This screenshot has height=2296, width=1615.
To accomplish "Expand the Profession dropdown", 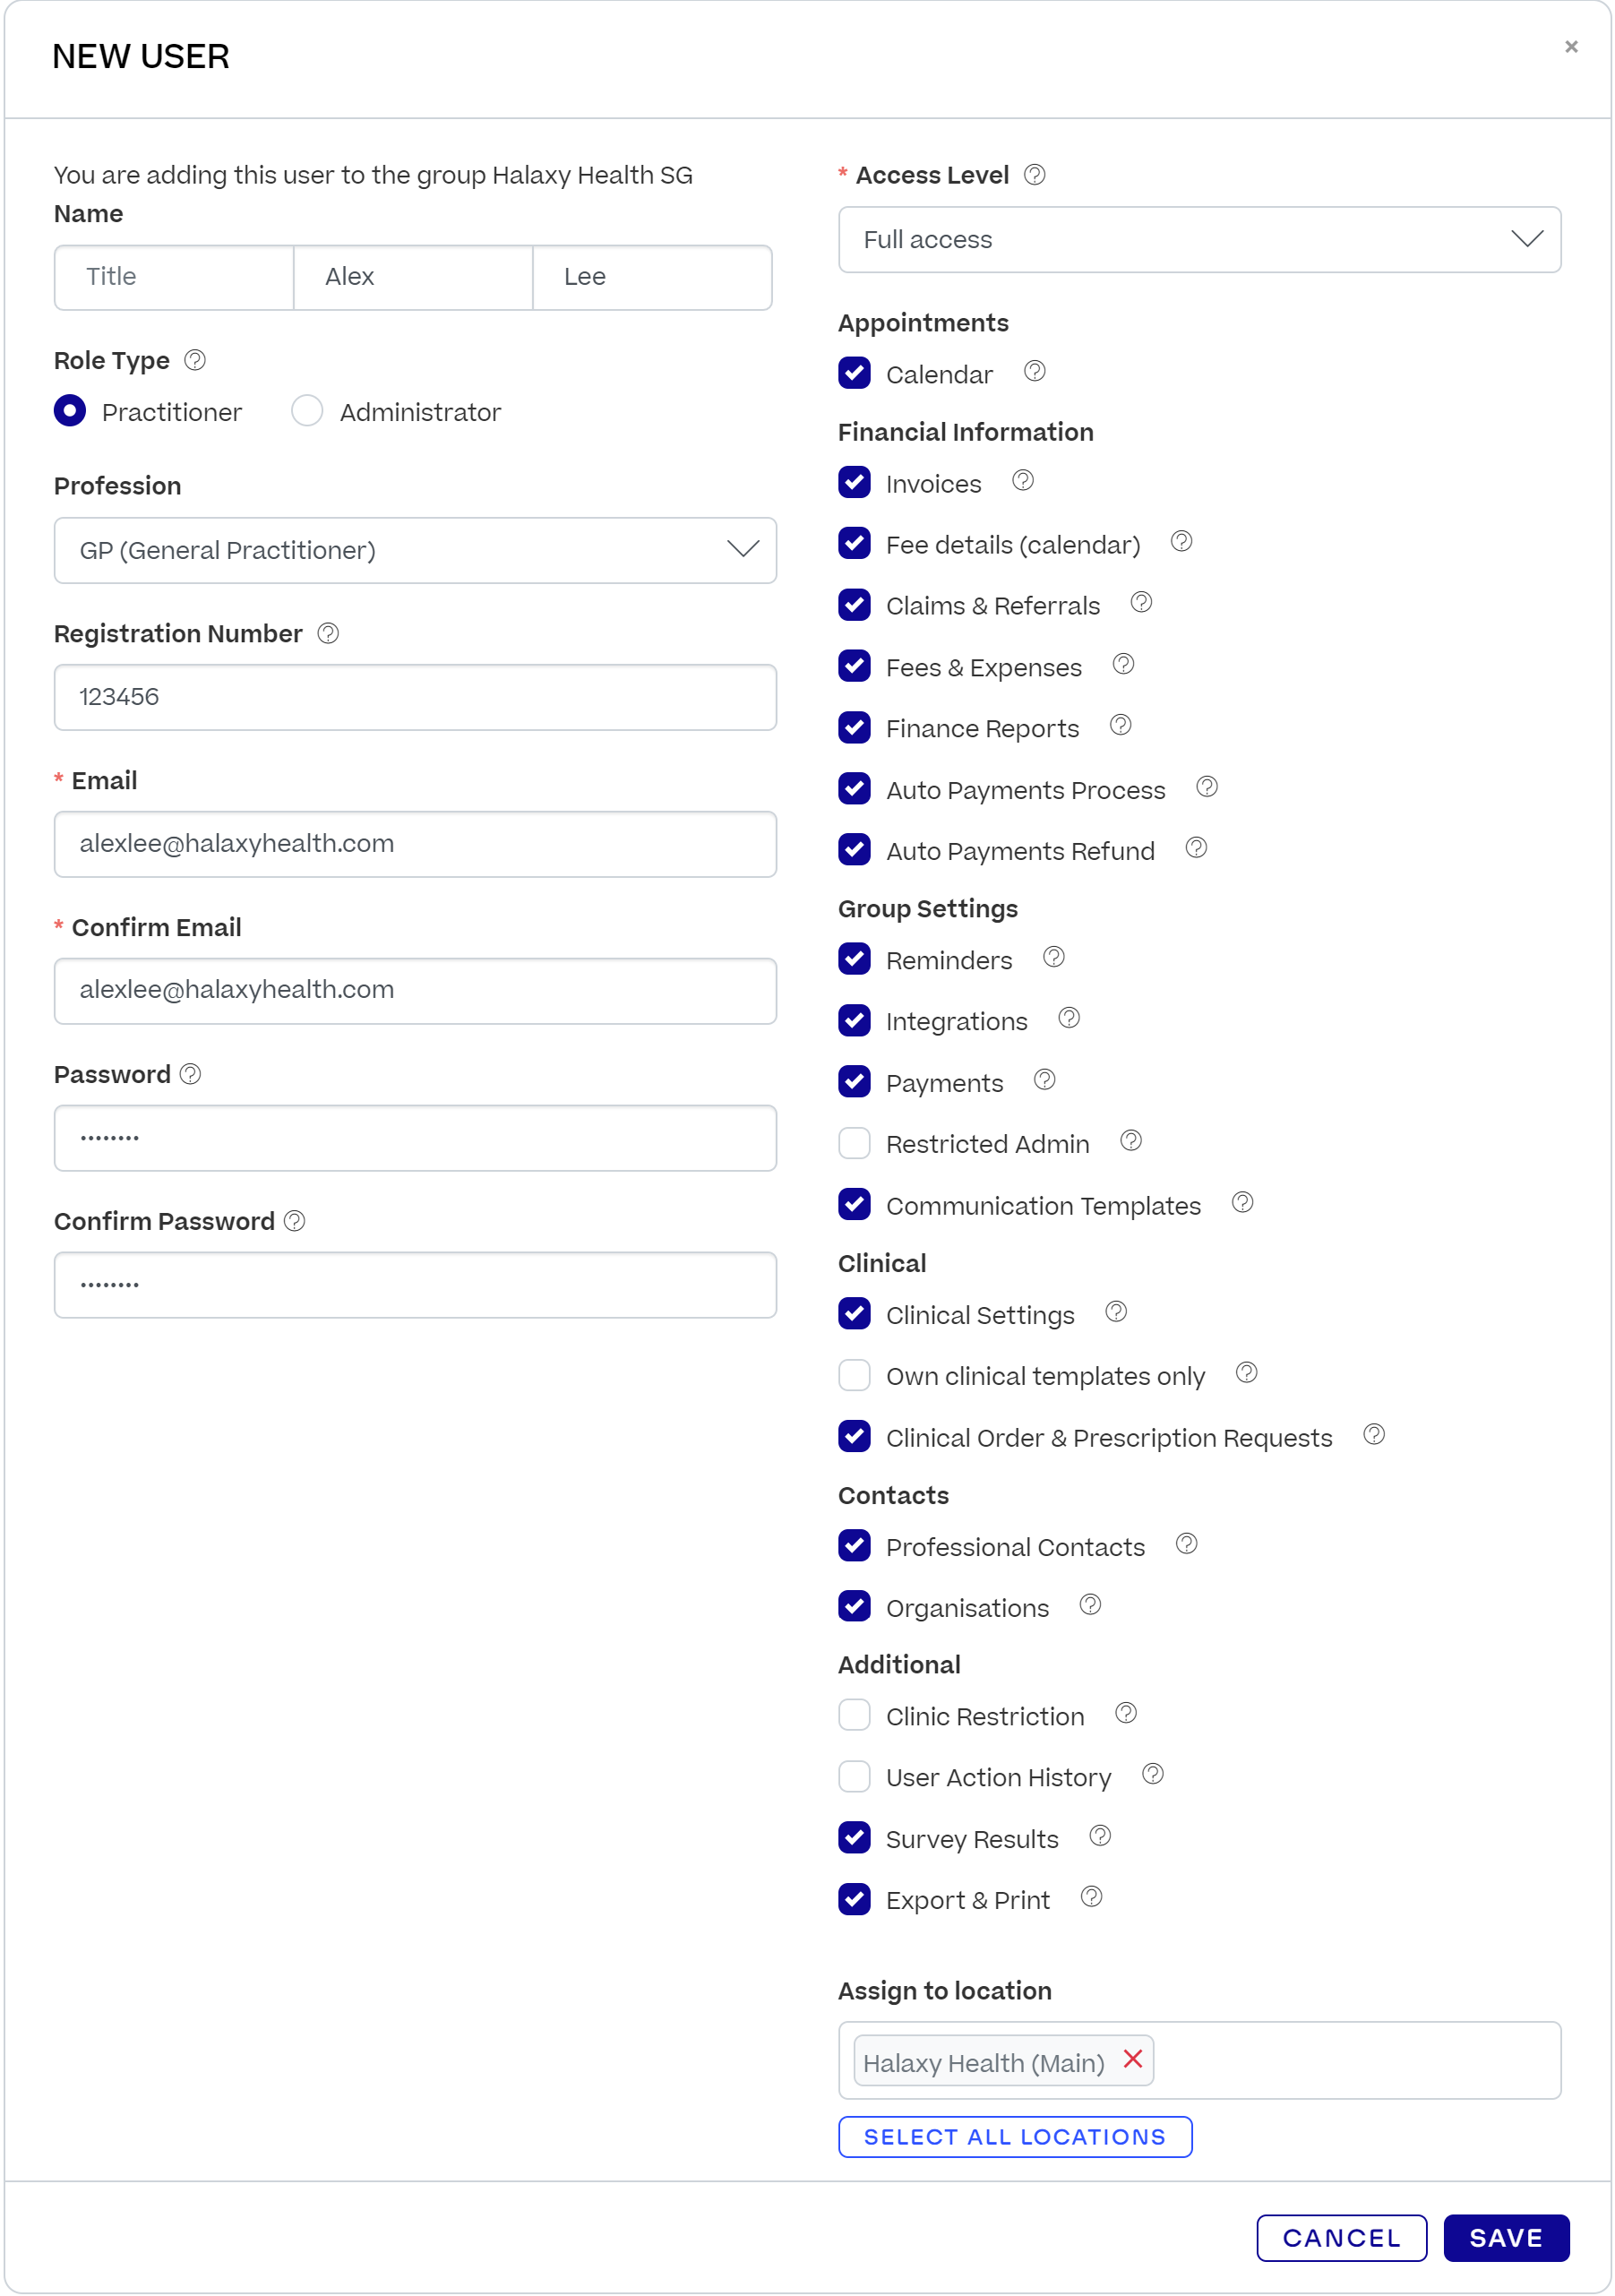I will point(415,550).
